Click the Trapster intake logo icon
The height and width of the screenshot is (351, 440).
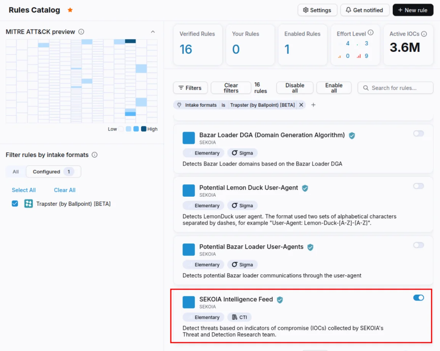click(28, 204)
